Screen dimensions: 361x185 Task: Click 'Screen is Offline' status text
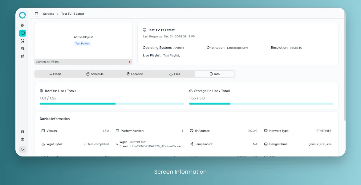(x=47, y=62)
